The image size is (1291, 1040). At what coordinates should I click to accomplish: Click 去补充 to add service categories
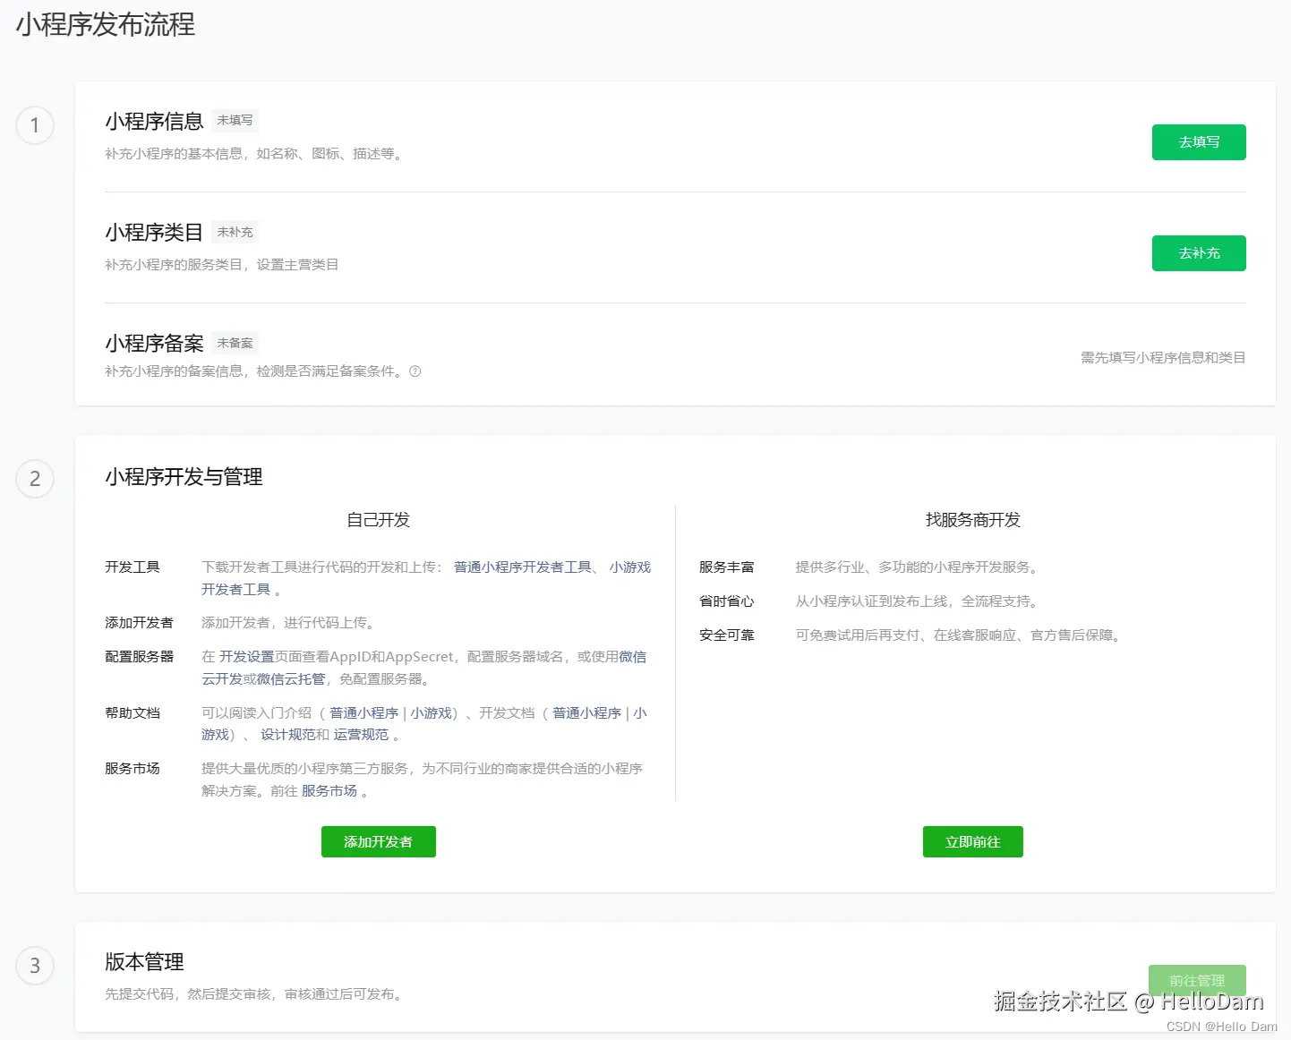[x=1199, y=252]
